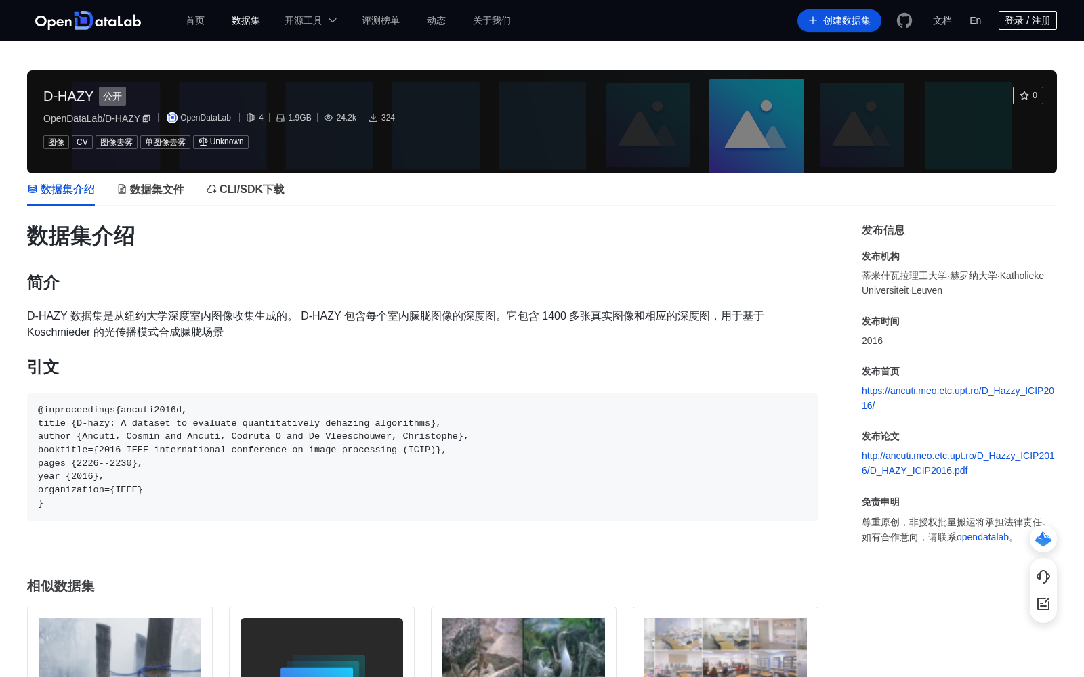Open the GitHub icon in the header
The width and height of the screenshot is (1084, 677).
[x=904, y=20]
